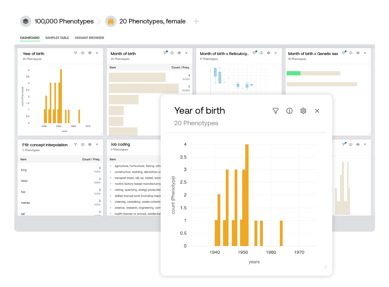Expand the transport (road, rail, air, water) item
Screen dimensions: 389x287
pos(111,178)
